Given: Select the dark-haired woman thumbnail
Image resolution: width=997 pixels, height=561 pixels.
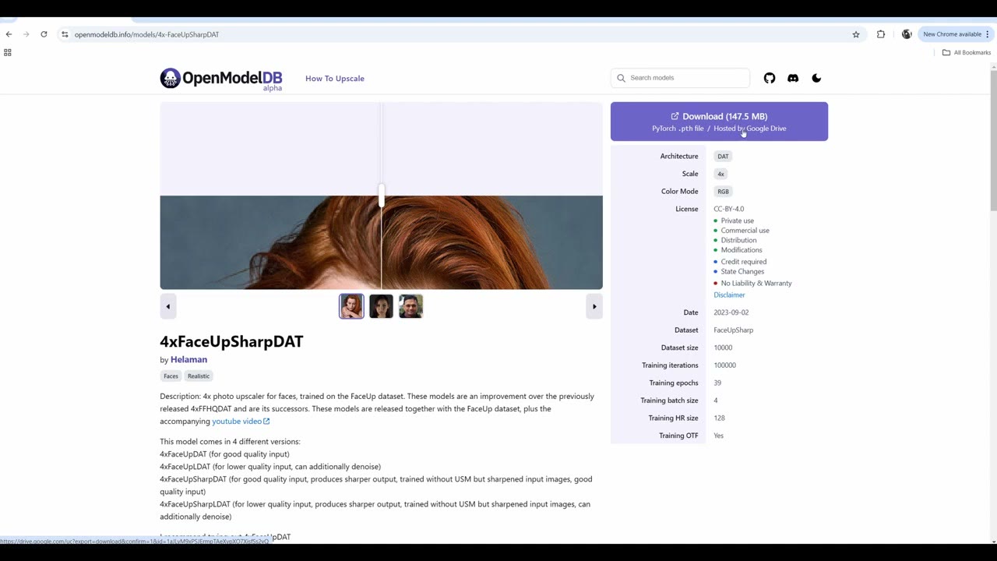Looking at the screenshot, I should [x=381, y=306].
